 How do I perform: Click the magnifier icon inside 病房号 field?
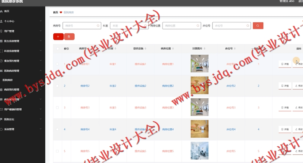pyautogui.click(x=98, y=26)
